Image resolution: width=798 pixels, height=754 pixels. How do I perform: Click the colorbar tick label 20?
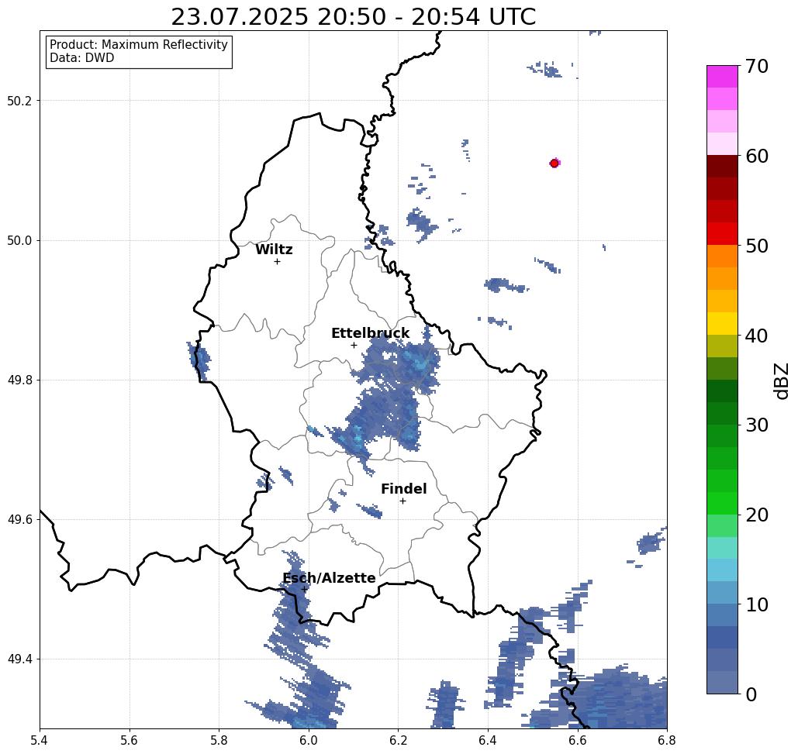[756, 515]
